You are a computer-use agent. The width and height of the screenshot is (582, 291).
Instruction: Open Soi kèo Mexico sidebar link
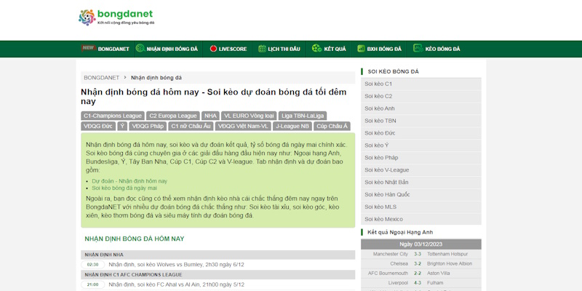click(x=421, y=219)
